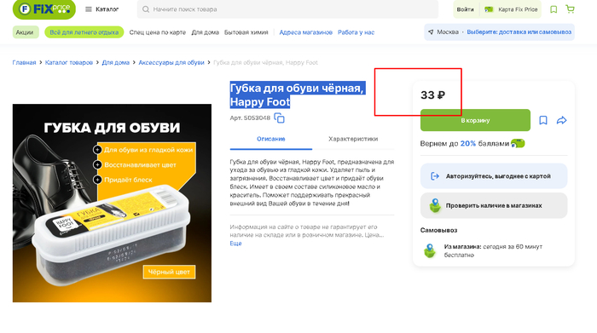Click the Самовывоз heading
Viewport: 597px width, 333px height.
tap(438, 230)
